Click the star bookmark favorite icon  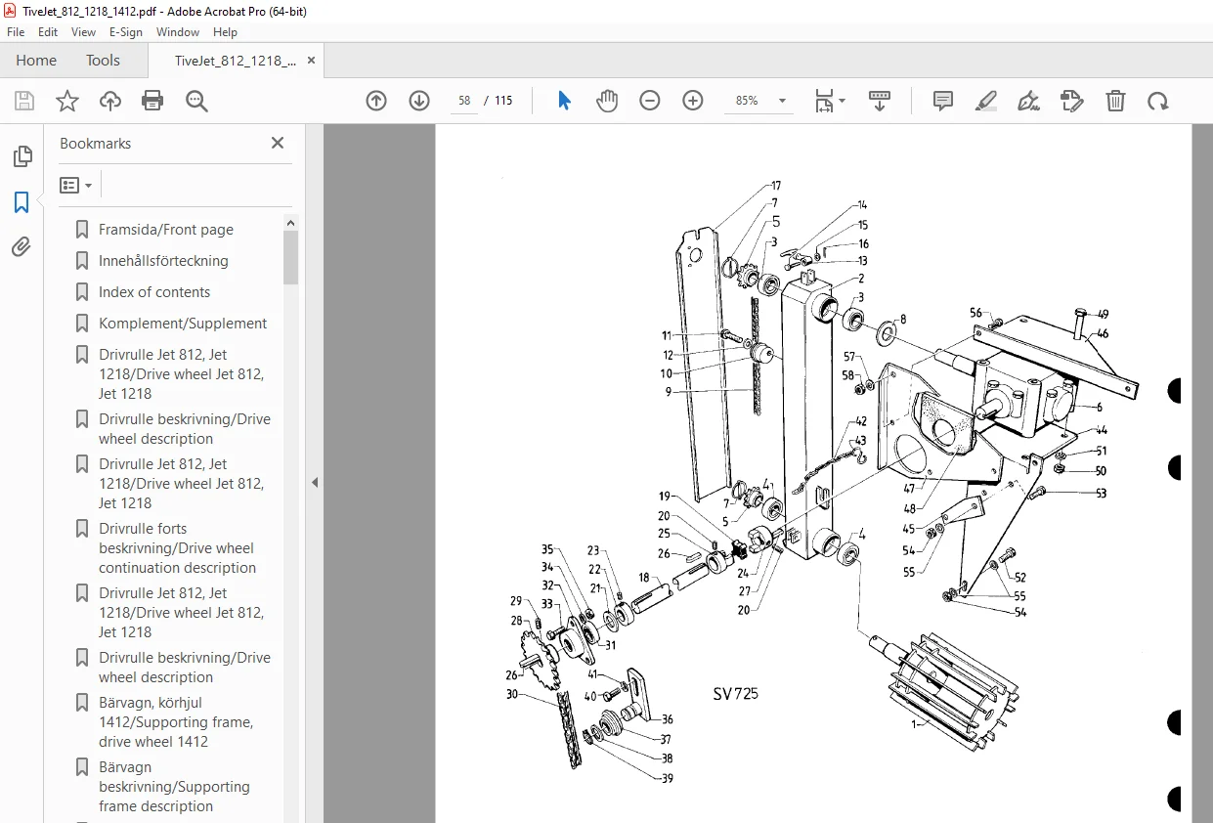click(66, 101)
